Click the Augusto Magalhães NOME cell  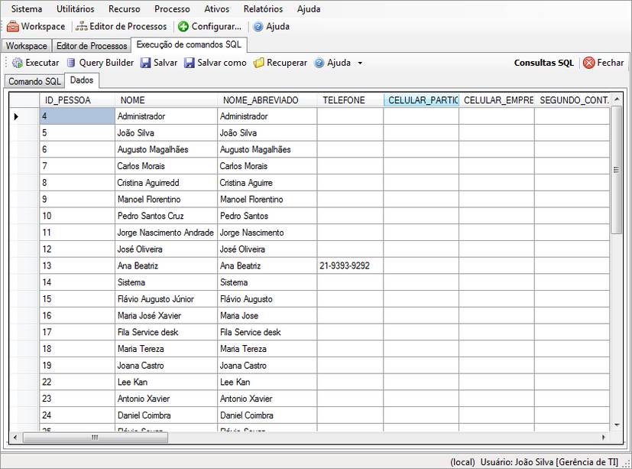(x=166, y=149)
